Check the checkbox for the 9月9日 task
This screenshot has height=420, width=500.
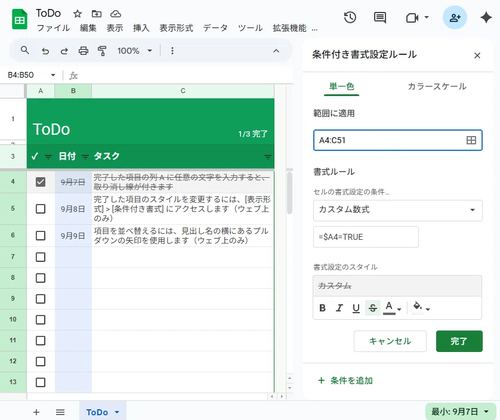pos(41,236)
